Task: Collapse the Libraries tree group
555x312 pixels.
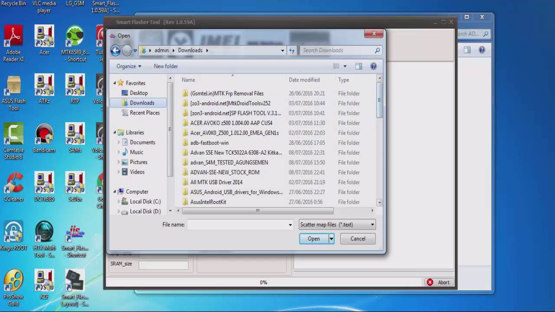Action: click(x=115, y=132)
